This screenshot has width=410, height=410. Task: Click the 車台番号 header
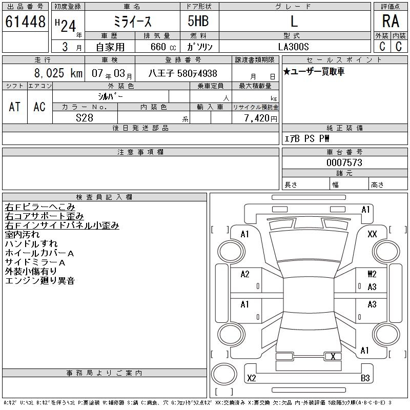coord(344,152)
